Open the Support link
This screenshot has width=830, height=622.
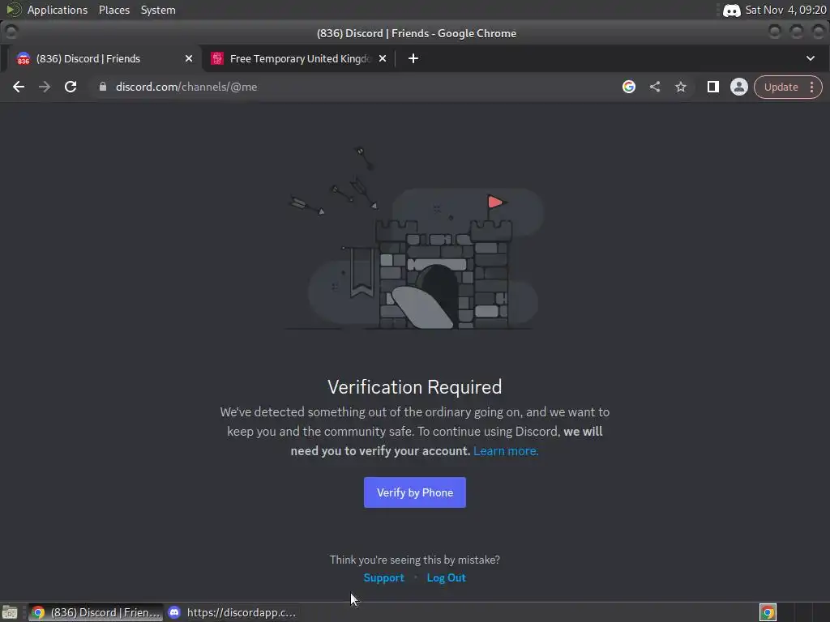tap(383, 577)
